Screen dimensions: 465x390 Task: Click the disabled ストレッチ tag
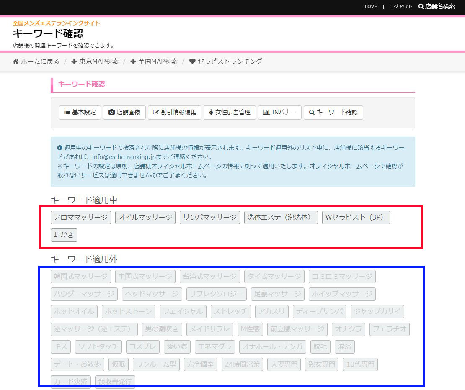(231, 311)
